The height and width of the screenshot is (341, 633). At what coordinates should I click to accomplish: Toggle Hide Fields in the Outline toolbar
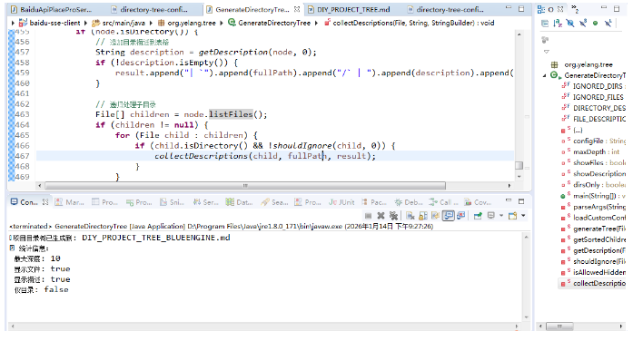tap(570, 24)
